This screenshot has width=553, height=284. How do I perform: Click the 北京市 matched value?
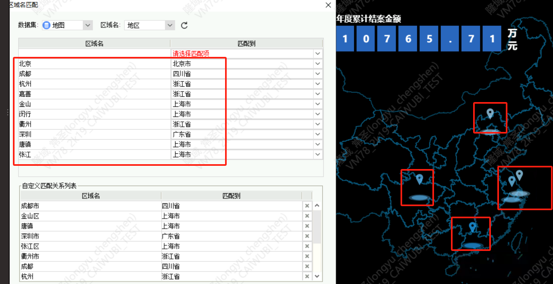(182, 64)
